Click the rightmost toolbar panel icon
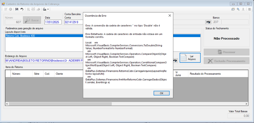Screen dimensions: 254x123 pyautogui.click(x=250, y=9)
